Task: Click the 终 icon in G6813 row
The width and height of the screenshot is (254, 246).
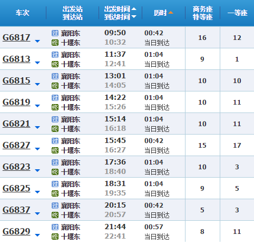Action: pyautogui.click(x=55, y=64)
